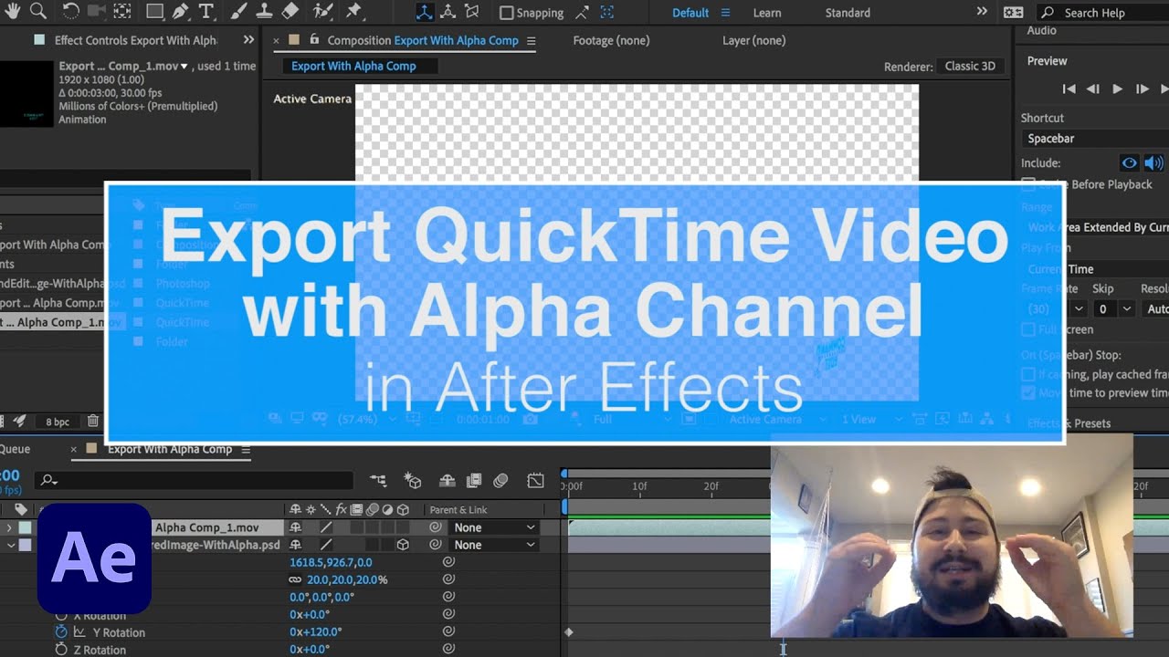Screen dimensions: 1169x657
Task: Open the Footage (none) panel tab
Action: (611, 40)
